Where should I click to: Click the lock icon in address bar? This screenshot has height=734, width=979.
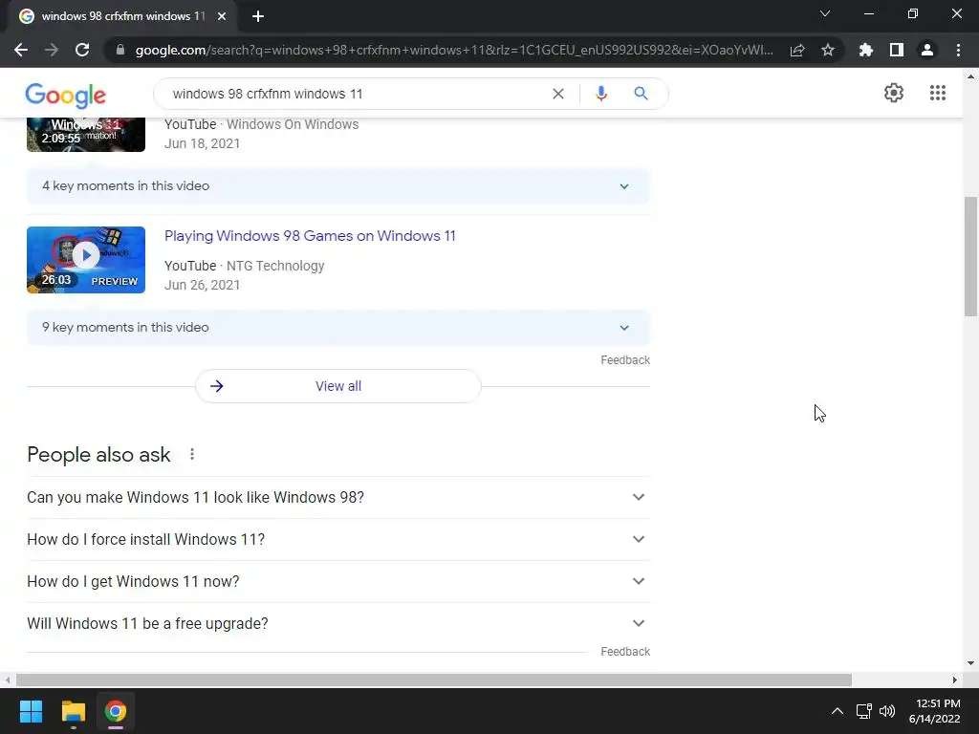point(120,50)
